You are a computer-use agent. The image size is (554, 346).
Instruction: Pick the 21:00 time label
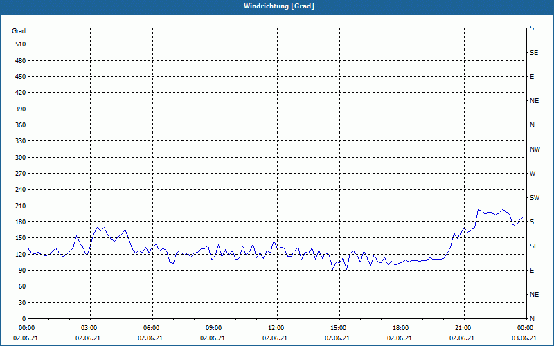pos(462,328)
